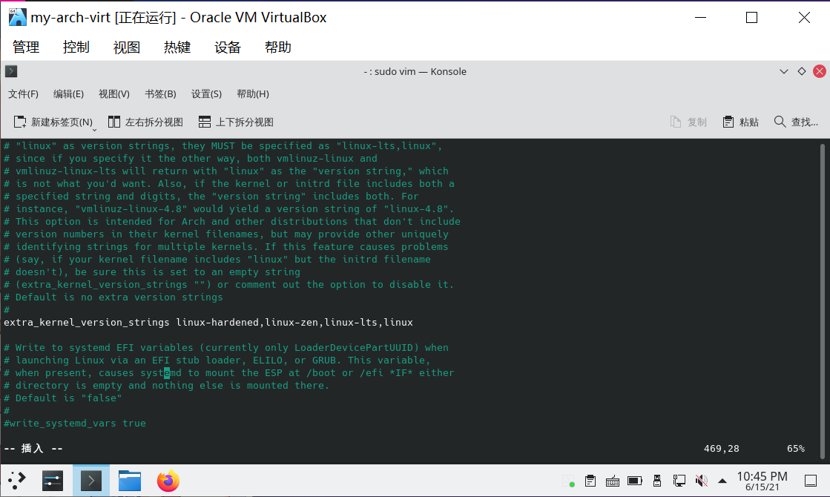Toggle the Konsole keep-above diamond button
Screen dimensions: 830x497
(801, 71)
